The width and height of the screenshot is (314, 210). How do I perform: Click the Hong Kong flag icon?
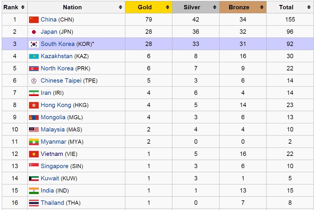point(34,105)
